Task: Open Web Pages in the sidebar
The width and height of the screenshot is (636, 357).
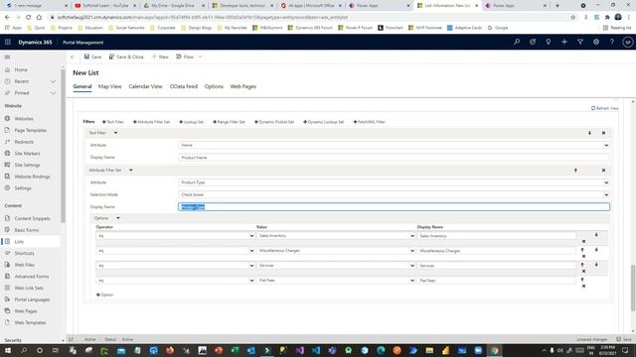Action: point(26,311)
